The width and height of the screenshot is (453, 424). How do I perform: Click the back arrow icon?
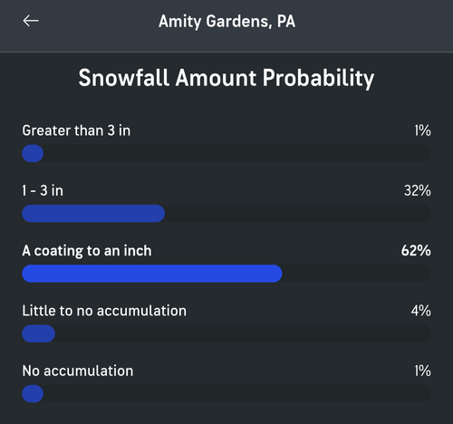pos(31,21)
